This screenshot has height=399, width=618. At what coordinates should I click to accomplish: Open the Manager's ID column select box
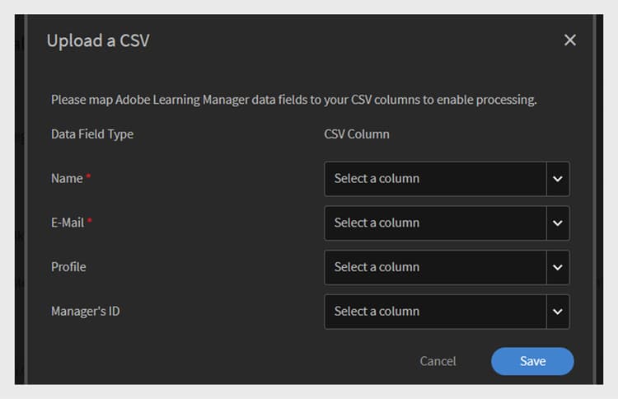[435, 312]
